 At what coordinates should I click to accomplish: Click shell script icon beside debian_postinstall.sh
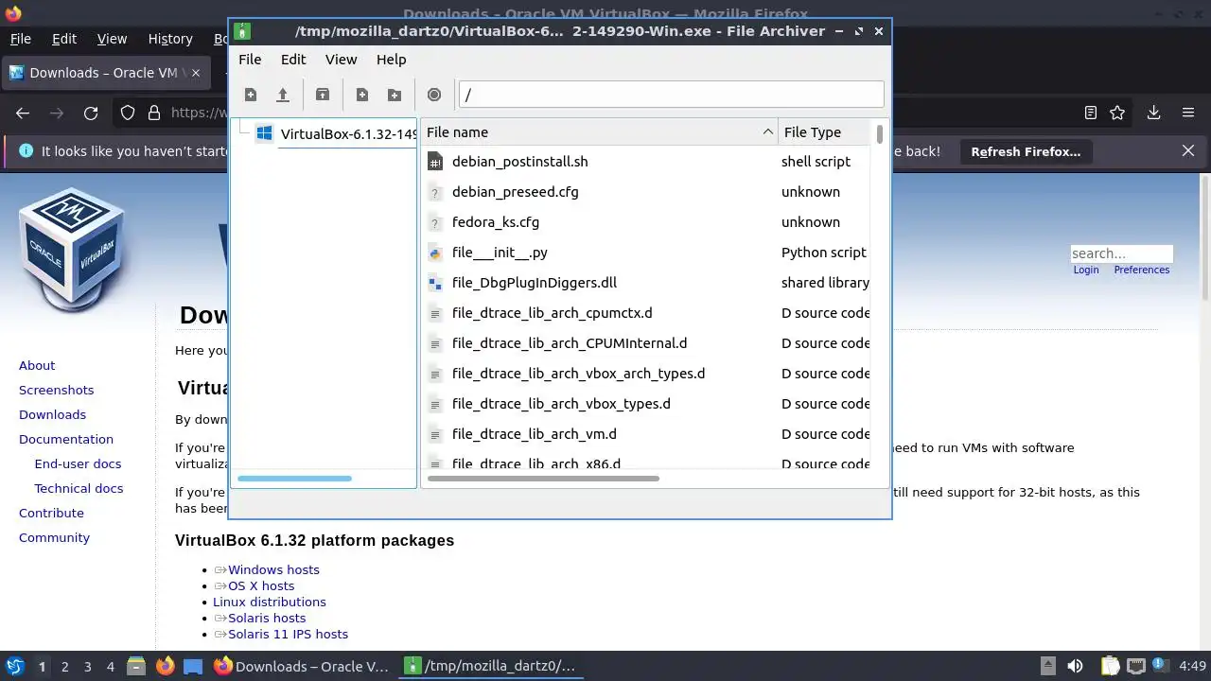pyautogui.click(x=435, y=162)
